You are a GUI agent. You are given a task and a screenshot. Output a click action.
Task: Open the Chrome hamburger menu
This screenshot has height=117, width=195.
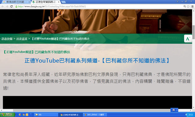pyautogui.click(x=192, y=6)
